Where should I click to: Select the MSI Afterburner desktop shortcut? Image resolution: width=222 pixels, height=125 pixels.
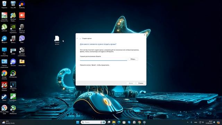(x=13, y=110)
